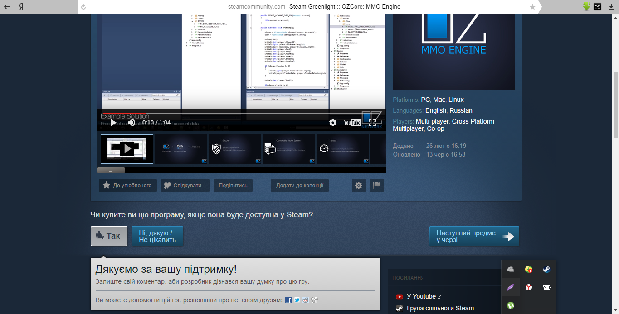619x314 pixels.
Task: Play the video with the play button
Action: (x=113, y=123)
